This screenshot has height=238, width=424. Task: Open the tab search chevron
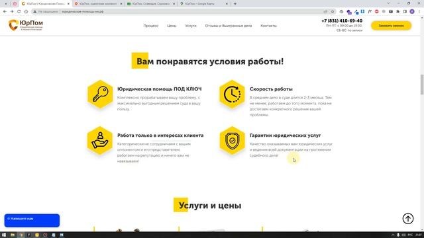pos(388,3)
